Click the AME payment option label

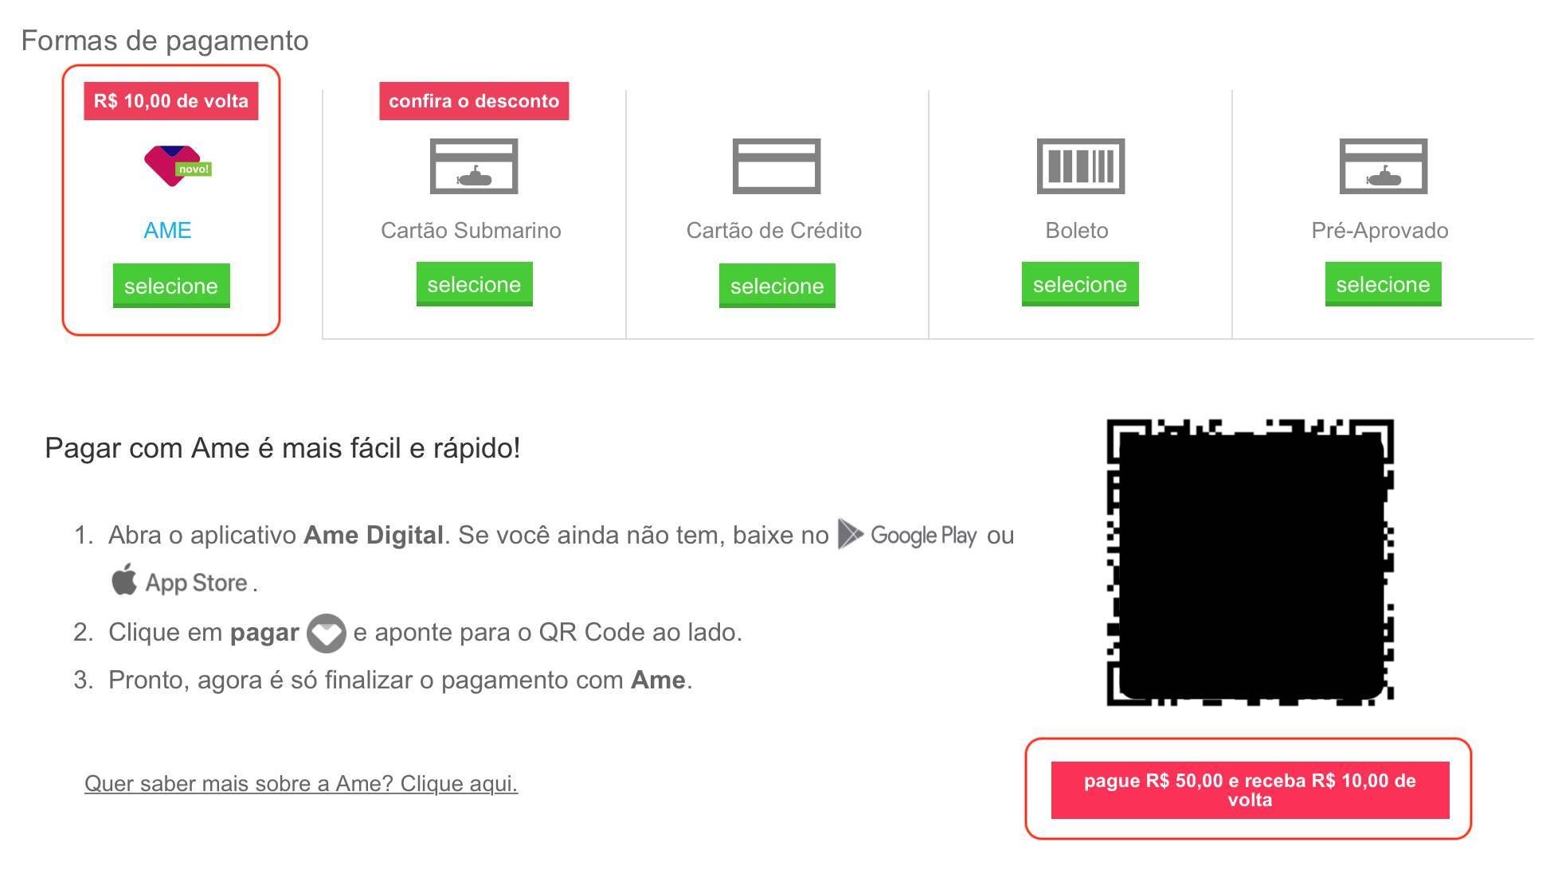tap(167, 231)
